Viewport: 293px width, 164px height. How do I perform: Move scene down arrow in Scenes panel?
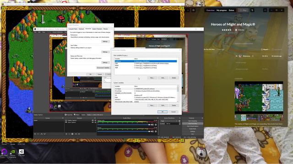coord(45,134)
